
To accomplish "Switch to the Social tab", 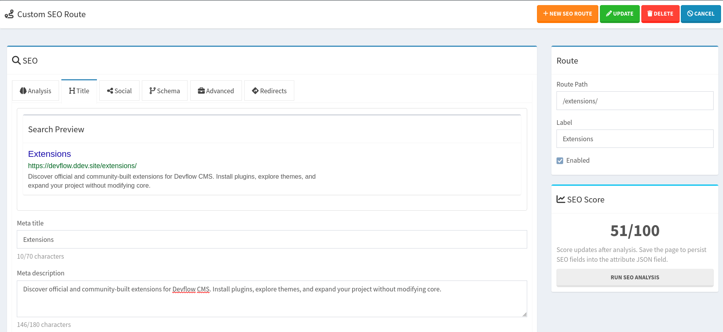I will tap(119, 91).
